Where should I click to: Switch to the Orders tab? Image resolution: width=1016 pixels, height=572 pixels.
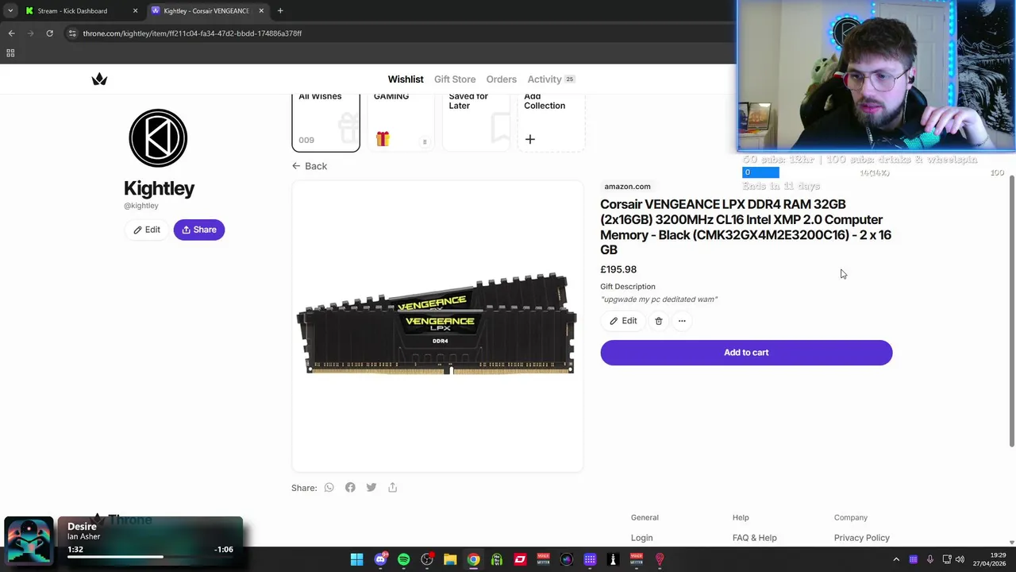[x=502, y=79]
